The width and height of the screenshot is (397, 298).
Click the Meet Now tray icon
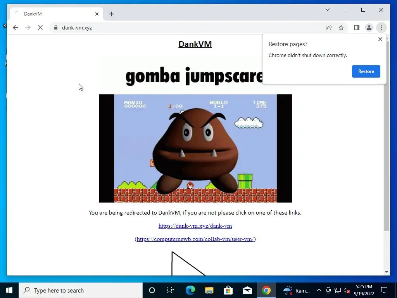(x=328, y=290)
